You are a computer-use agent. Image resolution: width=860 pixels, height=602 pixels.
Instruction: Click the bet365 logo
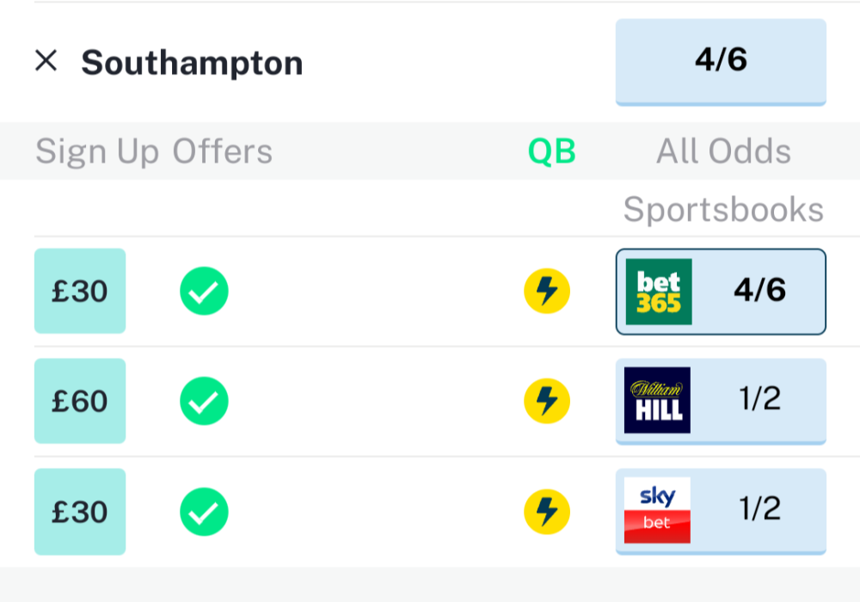pos(658,292)
